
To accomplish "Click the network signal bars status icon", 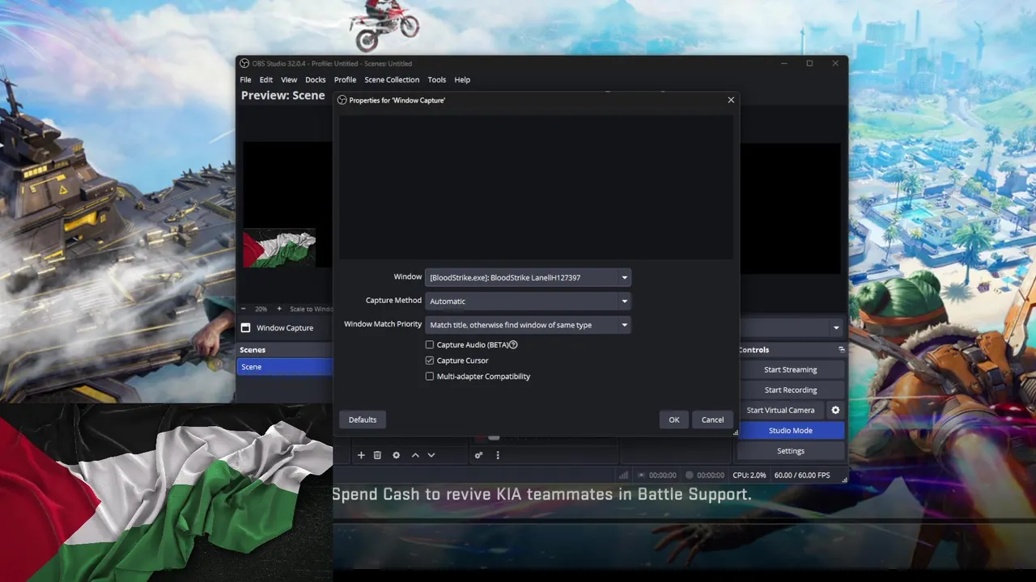I will tap(624, 475).
